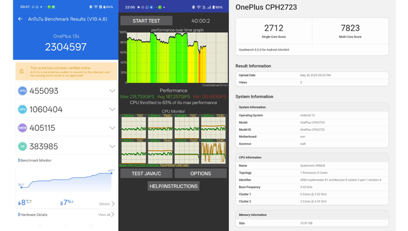Image resolution: width=408 pixels, height=231 pixels.
Task: Expand the MEM score 405115 row
Action: (x=112, y=128)
